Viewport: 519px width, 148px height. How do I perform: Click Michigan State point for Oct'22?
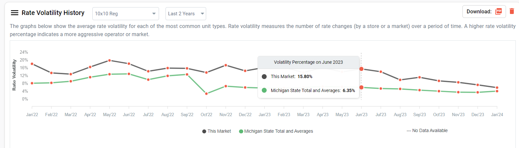coord(206,94)
